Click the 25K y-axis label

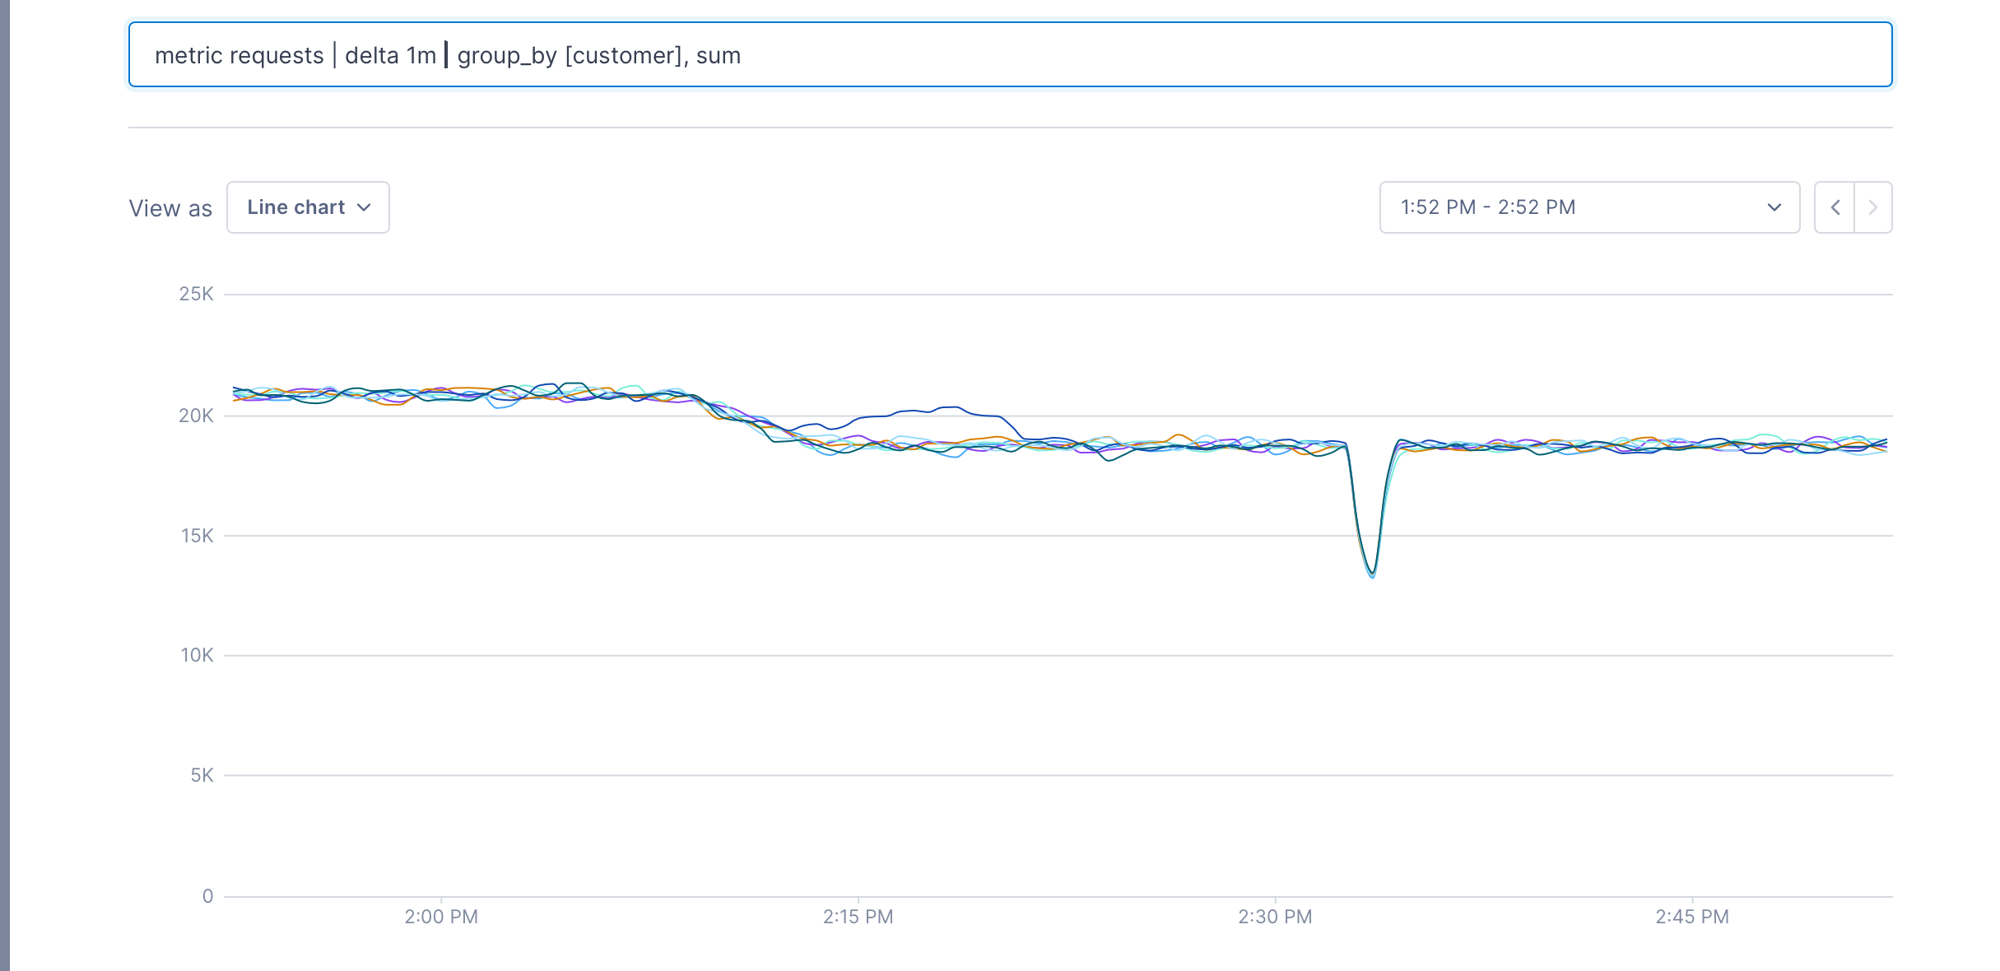(196, 294)
